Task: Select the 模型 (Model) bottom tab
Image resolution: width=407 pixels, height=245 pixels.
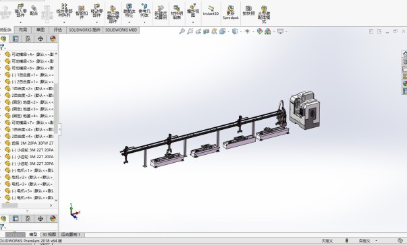Action: click(x=33, y=235)
